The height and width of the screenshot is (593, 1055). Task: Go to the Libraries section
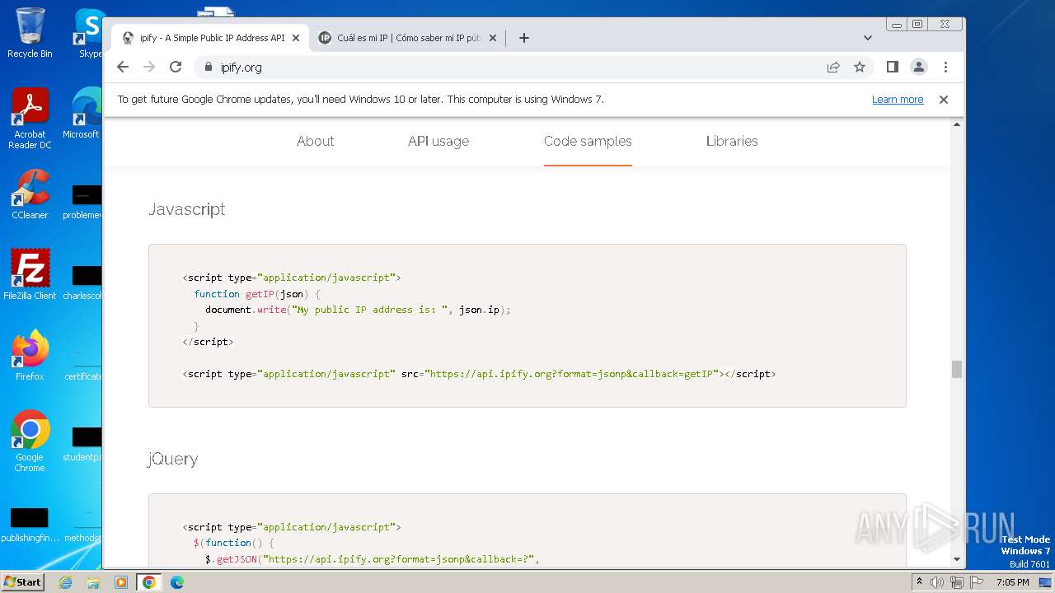pos(732,141)
